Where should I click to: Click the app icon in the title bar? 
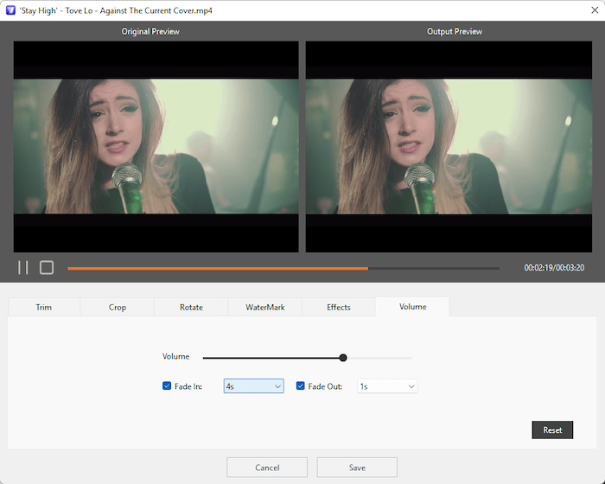pos(10,10)
